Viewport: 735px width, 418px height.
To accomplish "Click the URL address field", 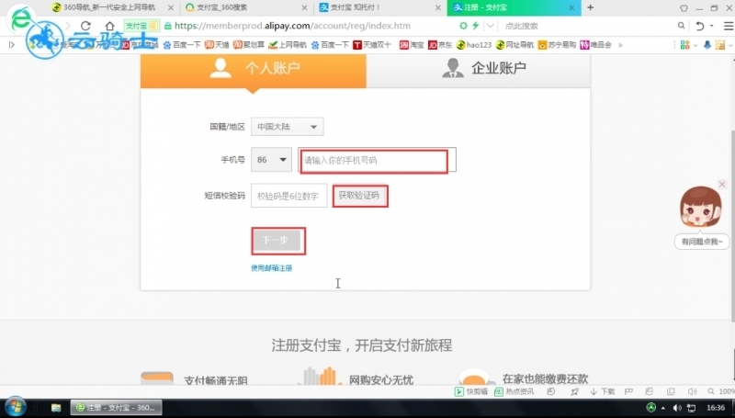I will (x=292, y=26).
